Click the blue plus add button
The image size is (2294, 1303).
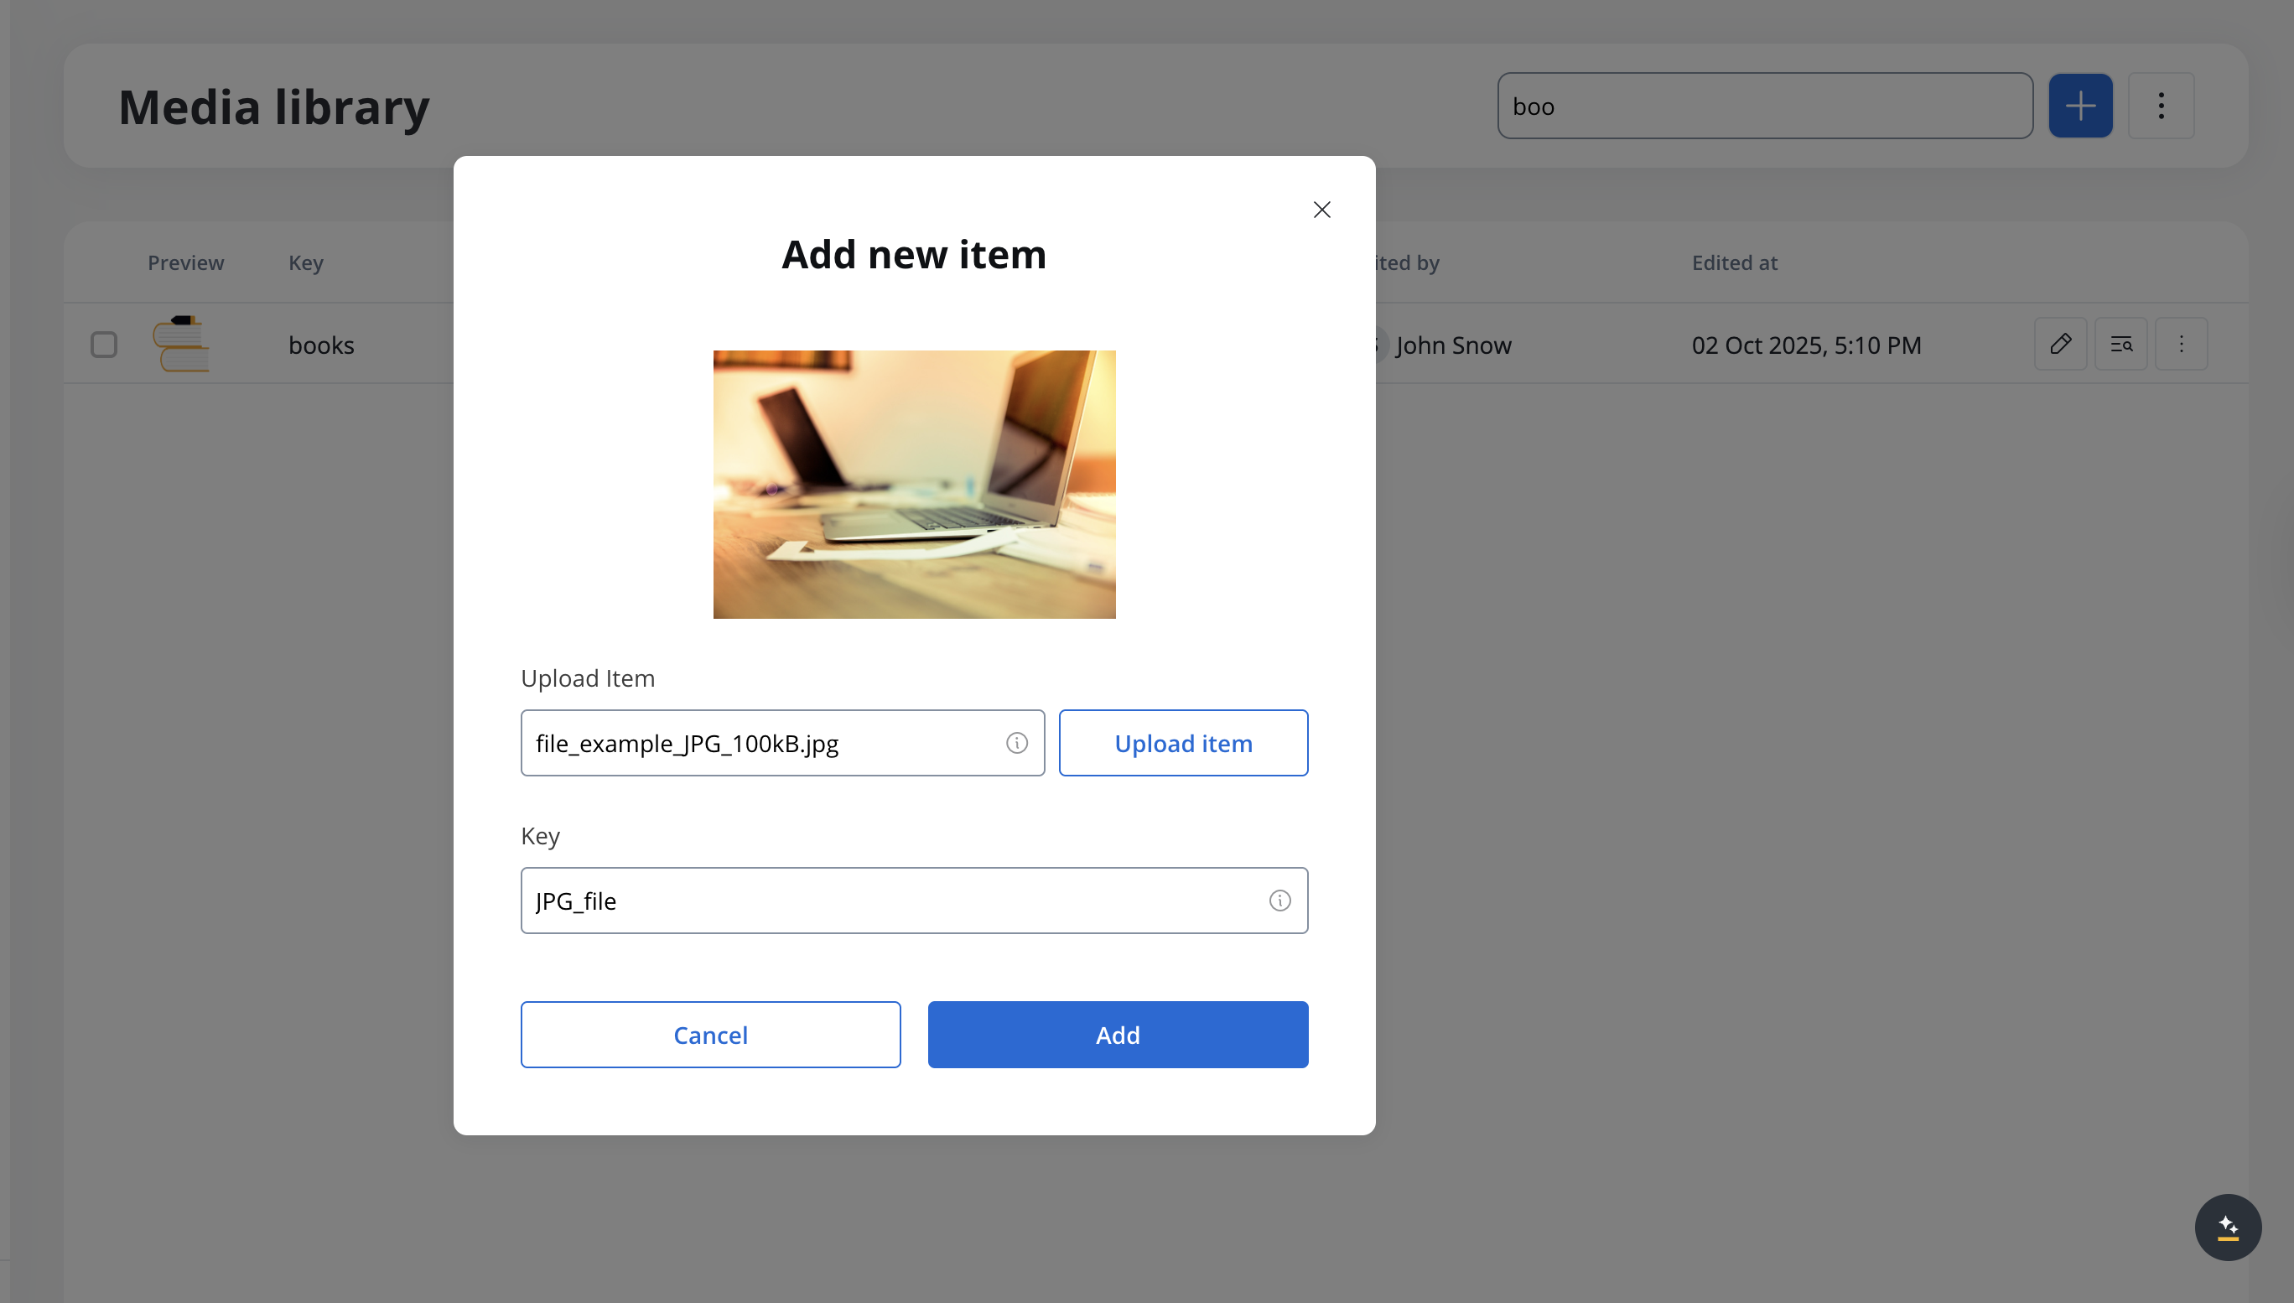[x=2080, y=106]
